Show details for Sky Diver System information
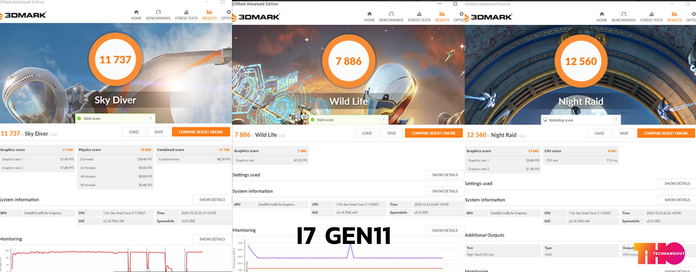Image resolution: width=696 pixels, height=272 pixels. pyautogui.click(x=212, y=200)
